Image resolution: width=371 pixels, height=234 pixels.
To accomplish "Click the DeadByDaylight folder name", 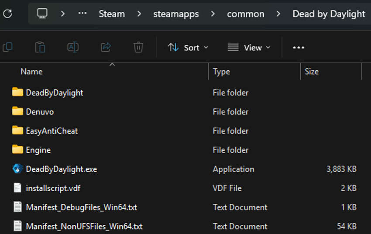I will pos(55,93).
